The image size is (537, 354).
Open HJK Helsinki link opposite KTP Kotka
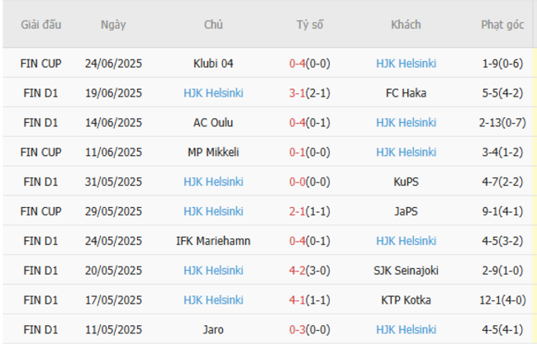(213, 300)
